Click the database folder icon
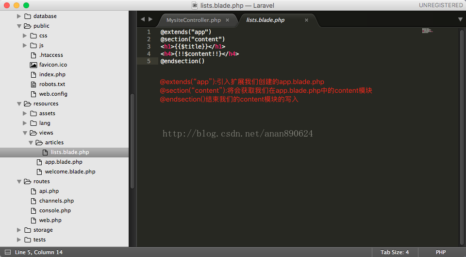 (28, 16)
